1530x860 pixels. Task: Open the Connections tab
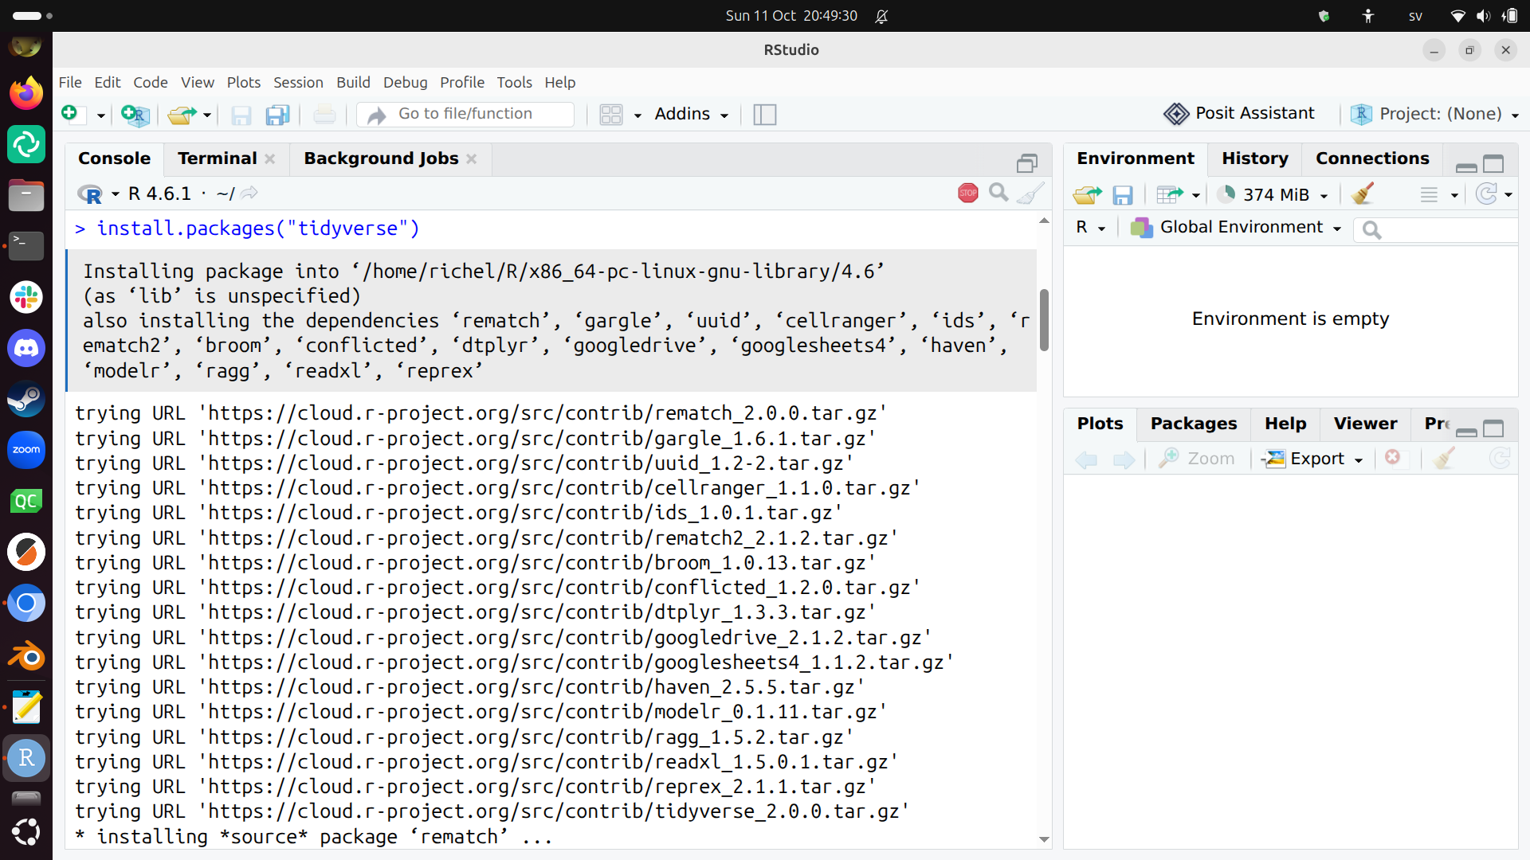point(1372,158)
